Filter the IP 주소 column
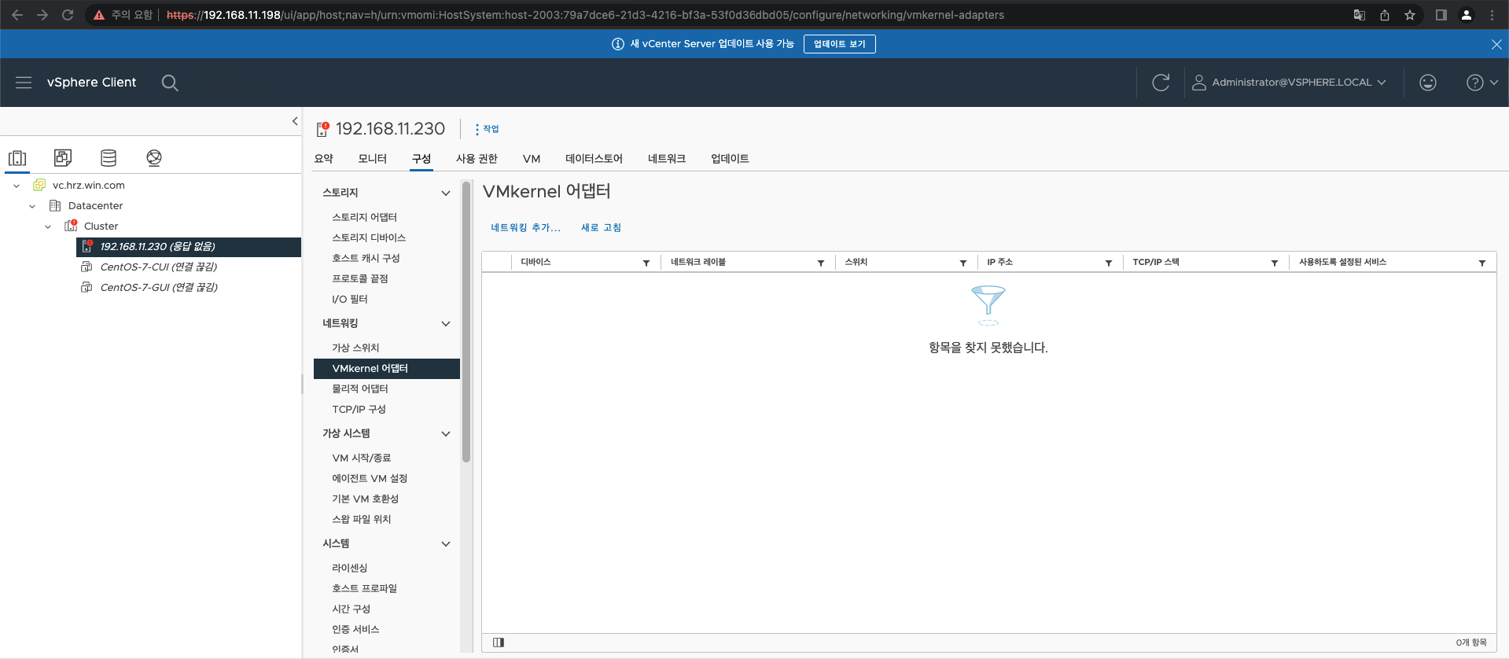This screenshot has width=1509, height=659. (x=1109, y=263)
